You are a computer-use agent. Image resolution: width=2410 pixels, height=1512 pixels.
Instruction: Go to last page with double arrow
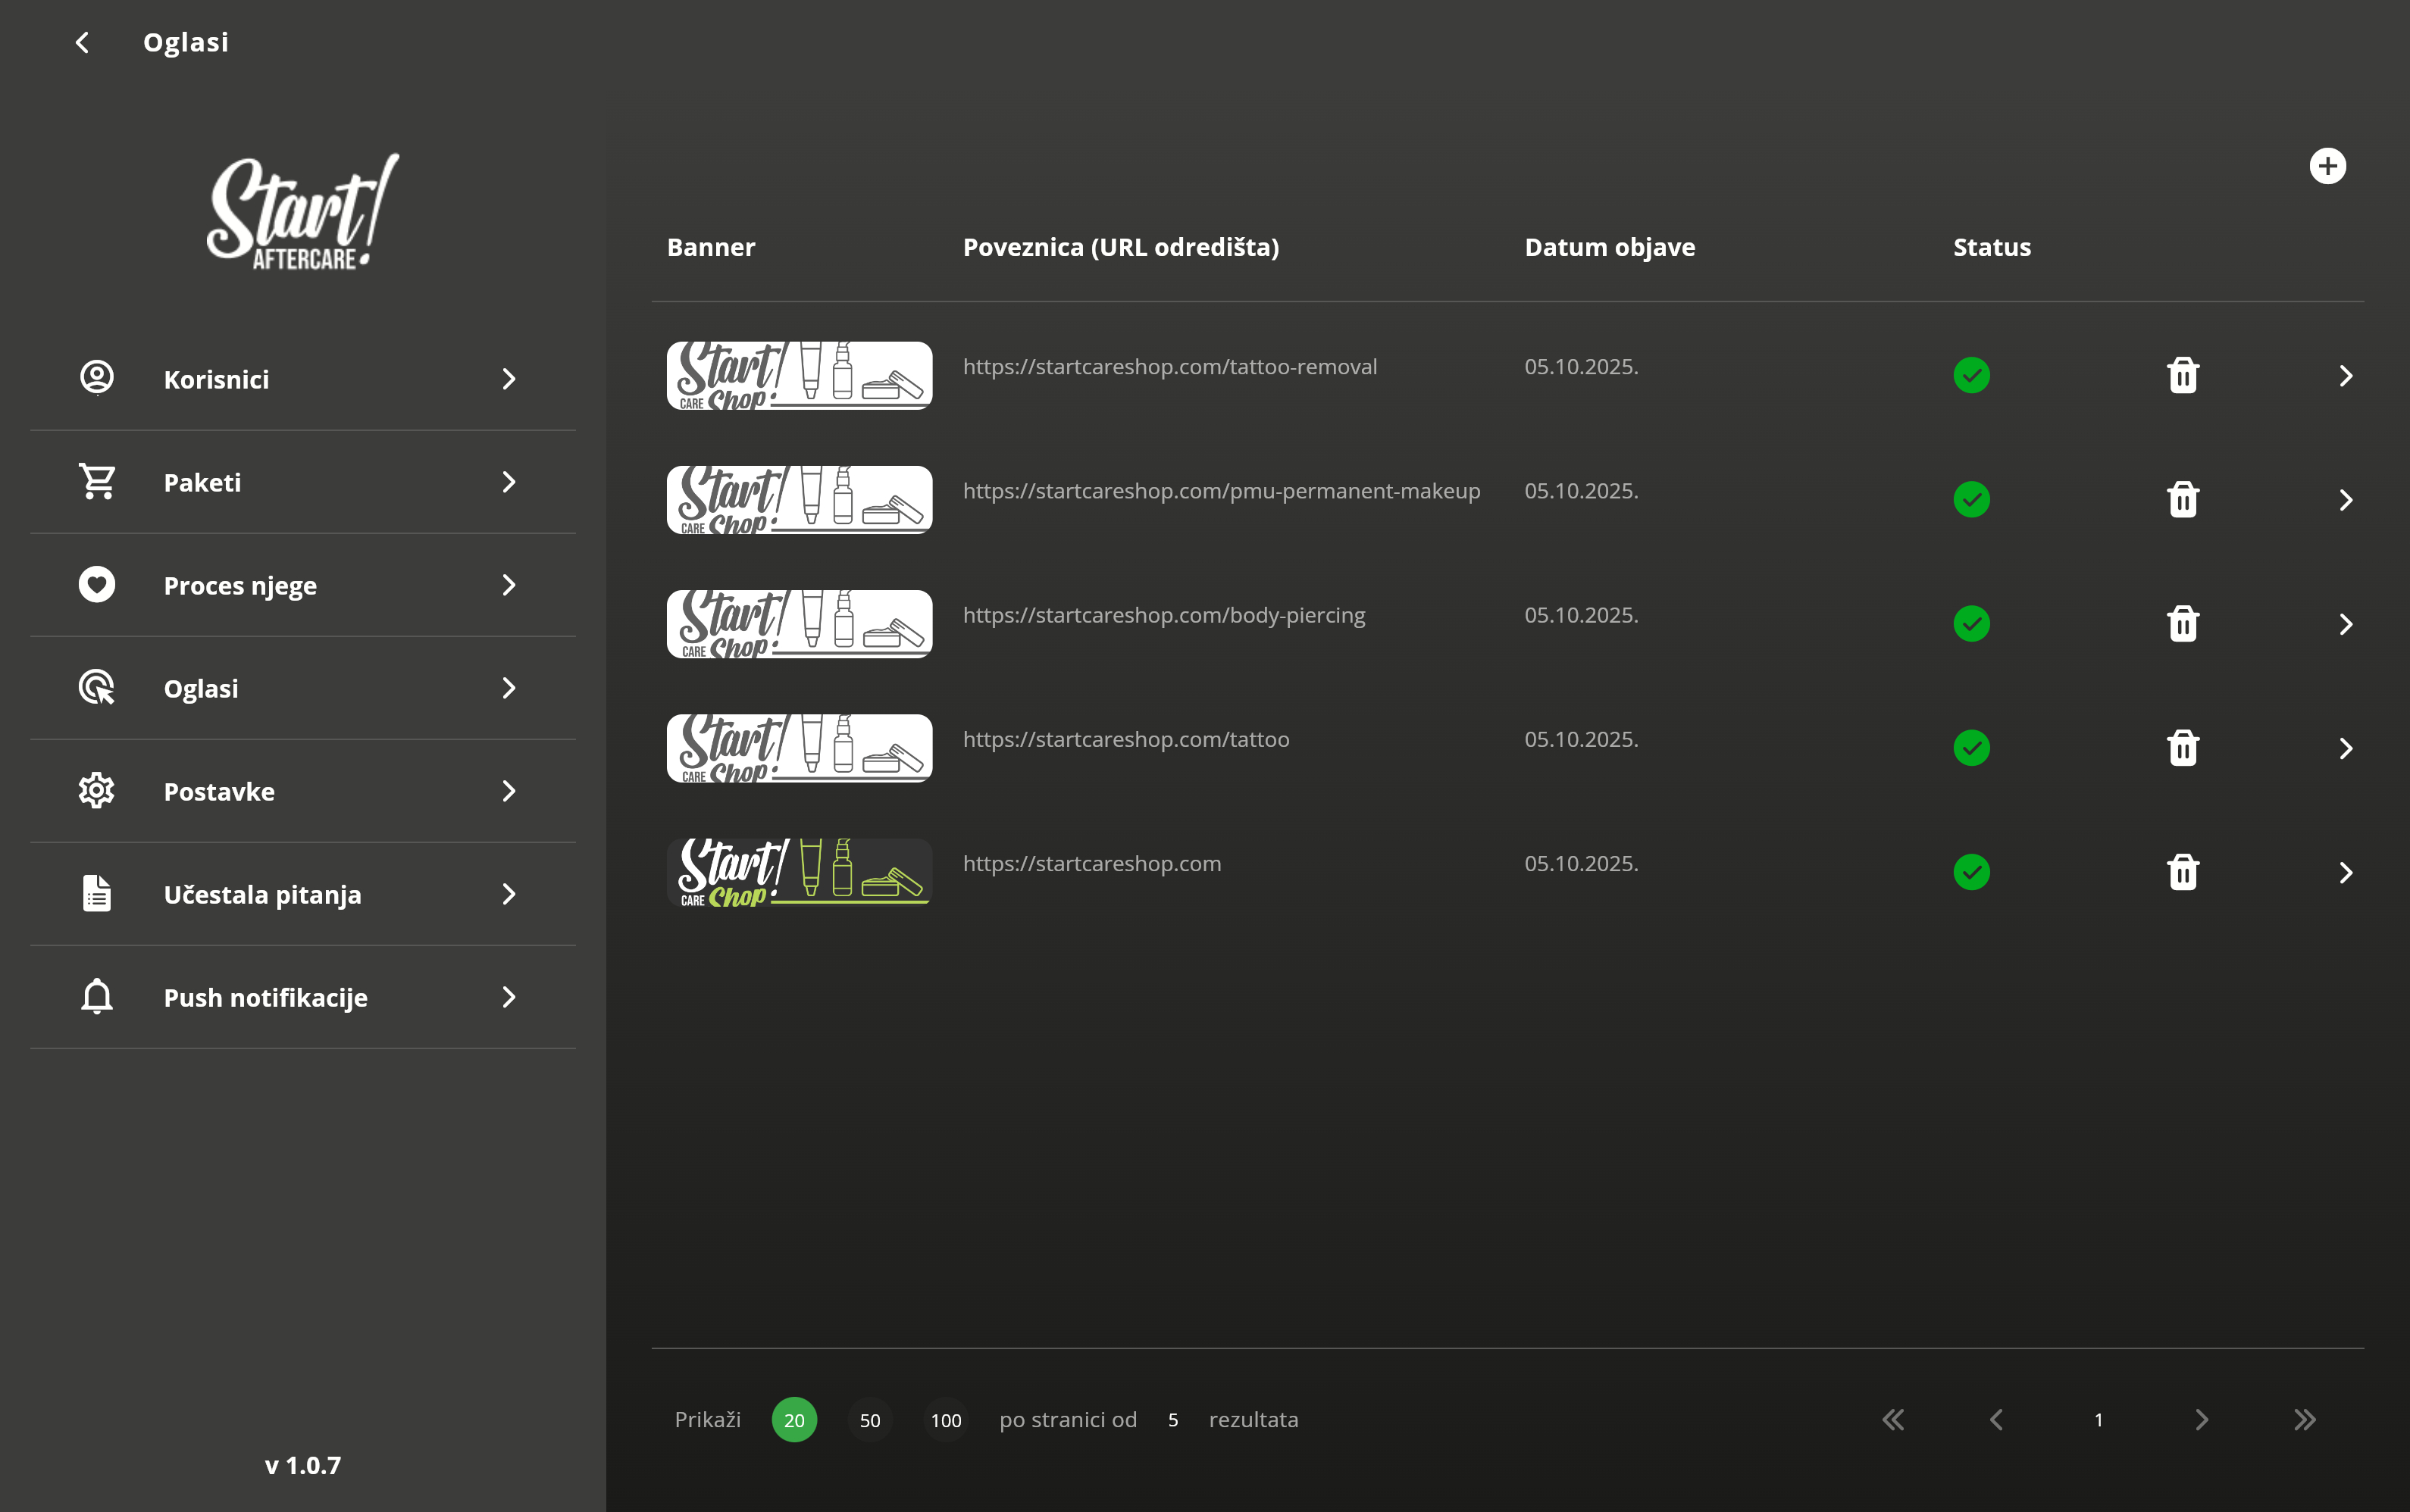(2304, 1420)
